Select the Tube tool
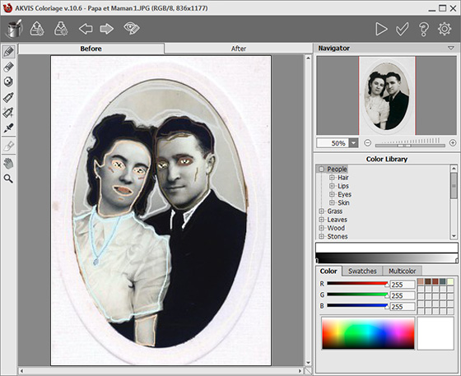Viewport: 461px width, 376px height. pos(8,97)
